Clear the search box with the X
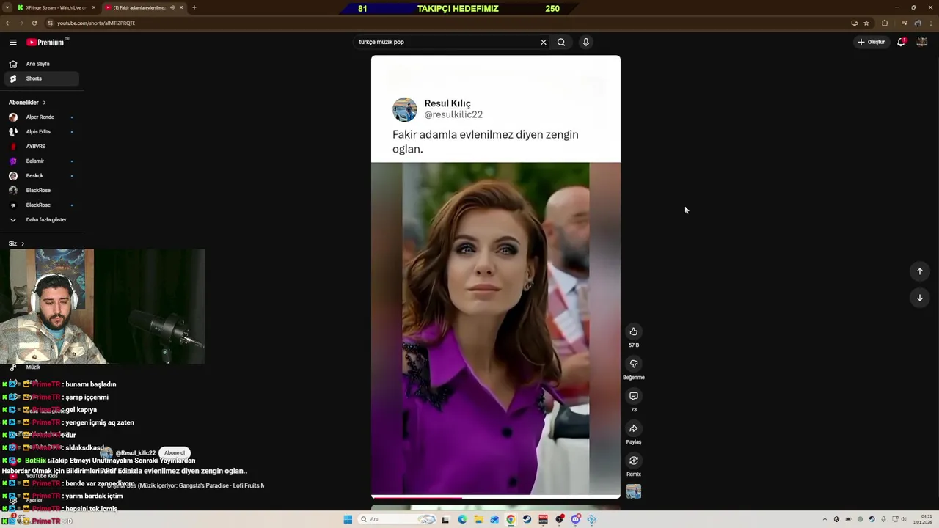The image size is (939, 528). point(544,42)
